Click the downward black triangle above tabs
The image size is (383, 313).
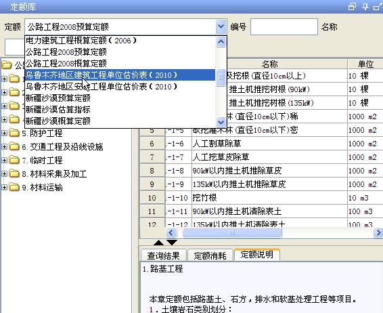172,243
